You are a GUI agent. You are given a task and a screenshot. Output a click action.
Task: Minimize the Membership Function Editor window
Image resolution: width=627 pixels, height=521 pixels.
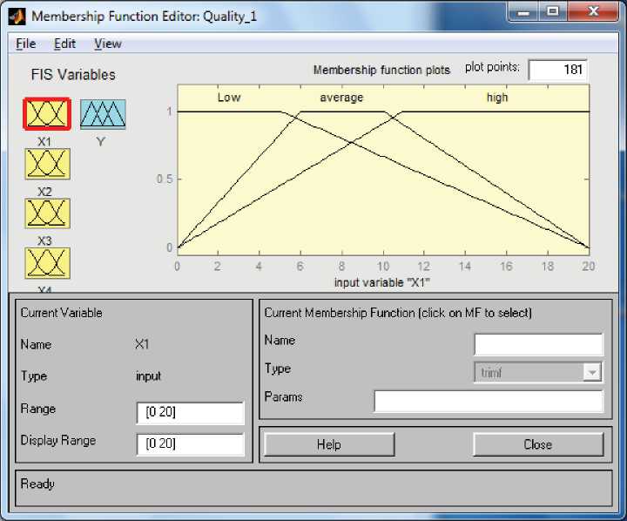pyautogui.click(x=522, y=12)
